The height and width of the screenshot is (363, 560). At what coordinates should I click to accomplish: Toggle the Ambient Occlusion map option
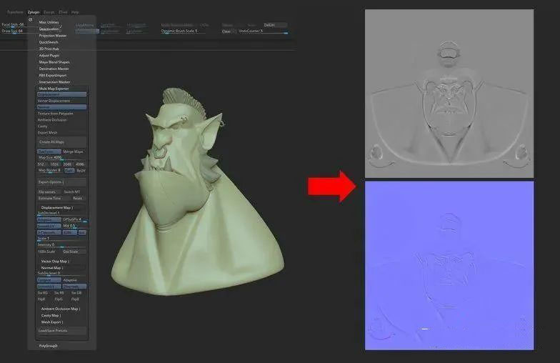pos(61,120)
